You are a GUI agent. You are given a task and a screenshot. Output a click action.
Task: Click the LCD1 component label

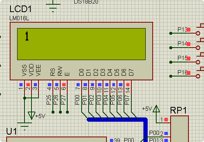21,9
